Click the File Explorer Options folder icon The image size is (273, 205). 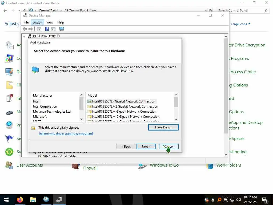(9, 85)
